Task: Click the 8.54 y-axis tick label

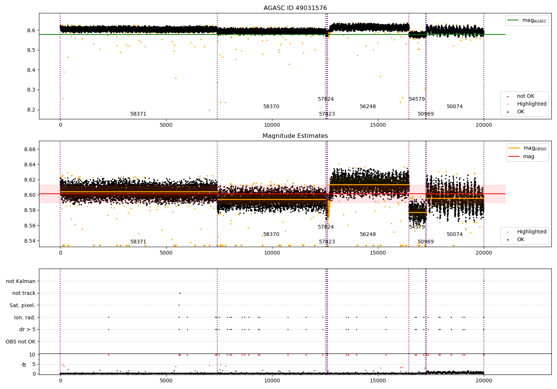Action: pyautogui.click(x=30, y=241)
